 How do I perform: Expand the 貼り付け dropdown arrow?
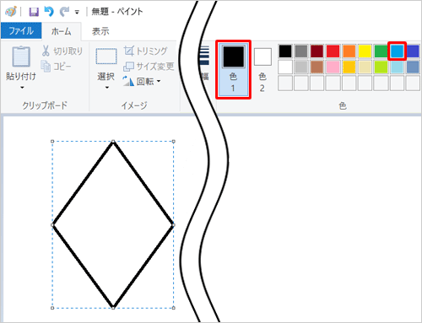22,88
